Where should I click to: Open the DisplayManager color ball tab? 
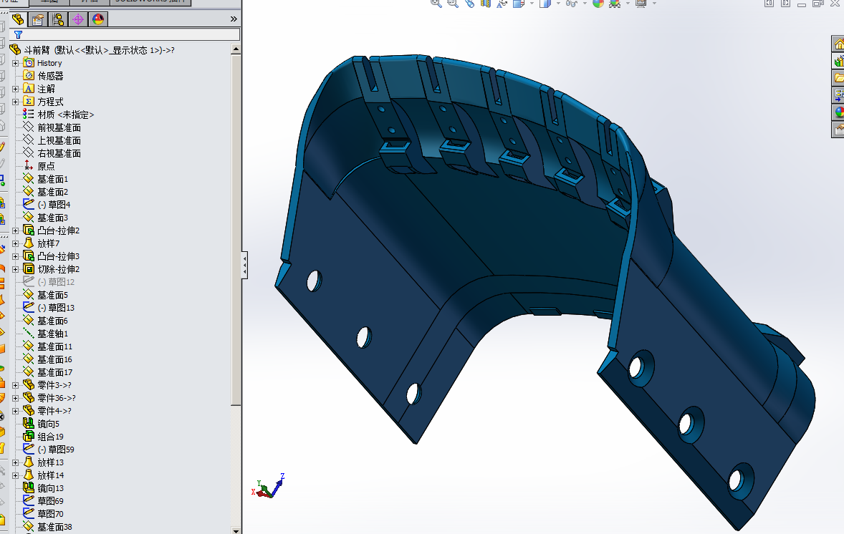click(x=98, y=19)
